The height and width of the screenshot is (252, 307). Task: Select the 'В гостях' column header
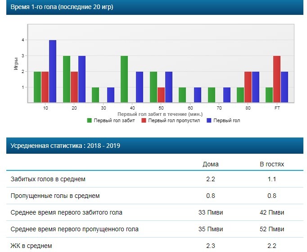272,164
